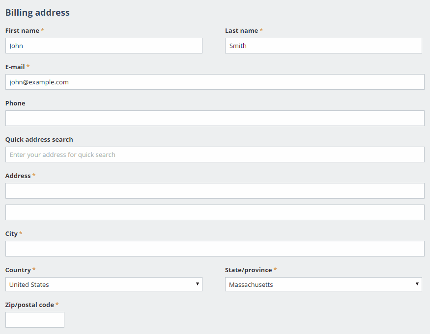Click the E-mail label text
This screenshot has height=334, width=430.
[15, 67]
